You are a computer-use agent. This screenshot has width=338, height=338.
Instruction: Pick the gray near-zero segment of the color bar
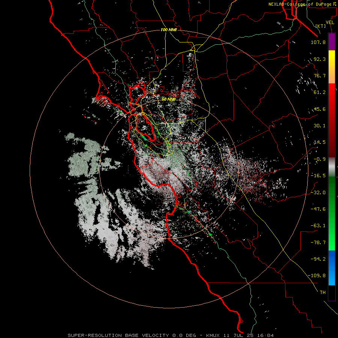(332, 167)
